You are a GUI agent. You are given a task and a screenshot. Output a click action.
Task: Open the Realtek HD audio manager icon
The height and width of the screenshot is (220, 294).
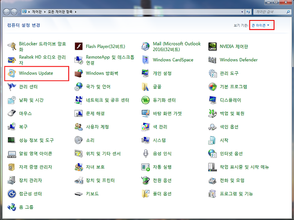click(x=12, y=60)
